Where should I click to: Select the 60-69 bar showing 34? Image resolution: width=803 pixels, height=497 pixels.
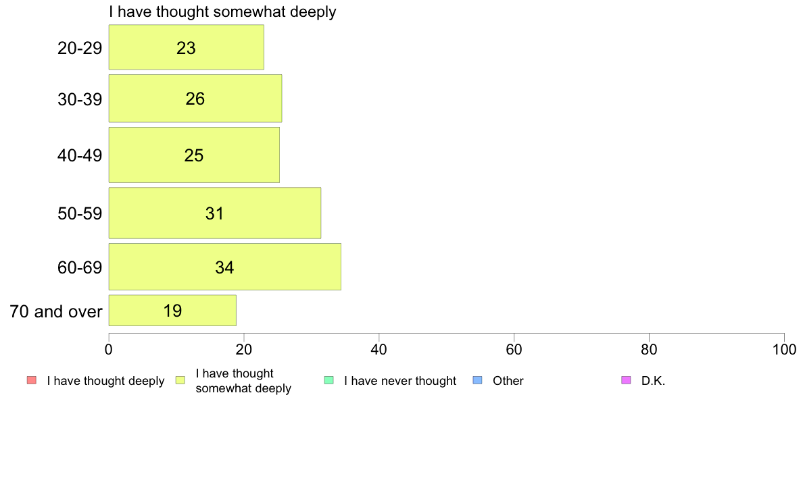click(x=225, y=267)
